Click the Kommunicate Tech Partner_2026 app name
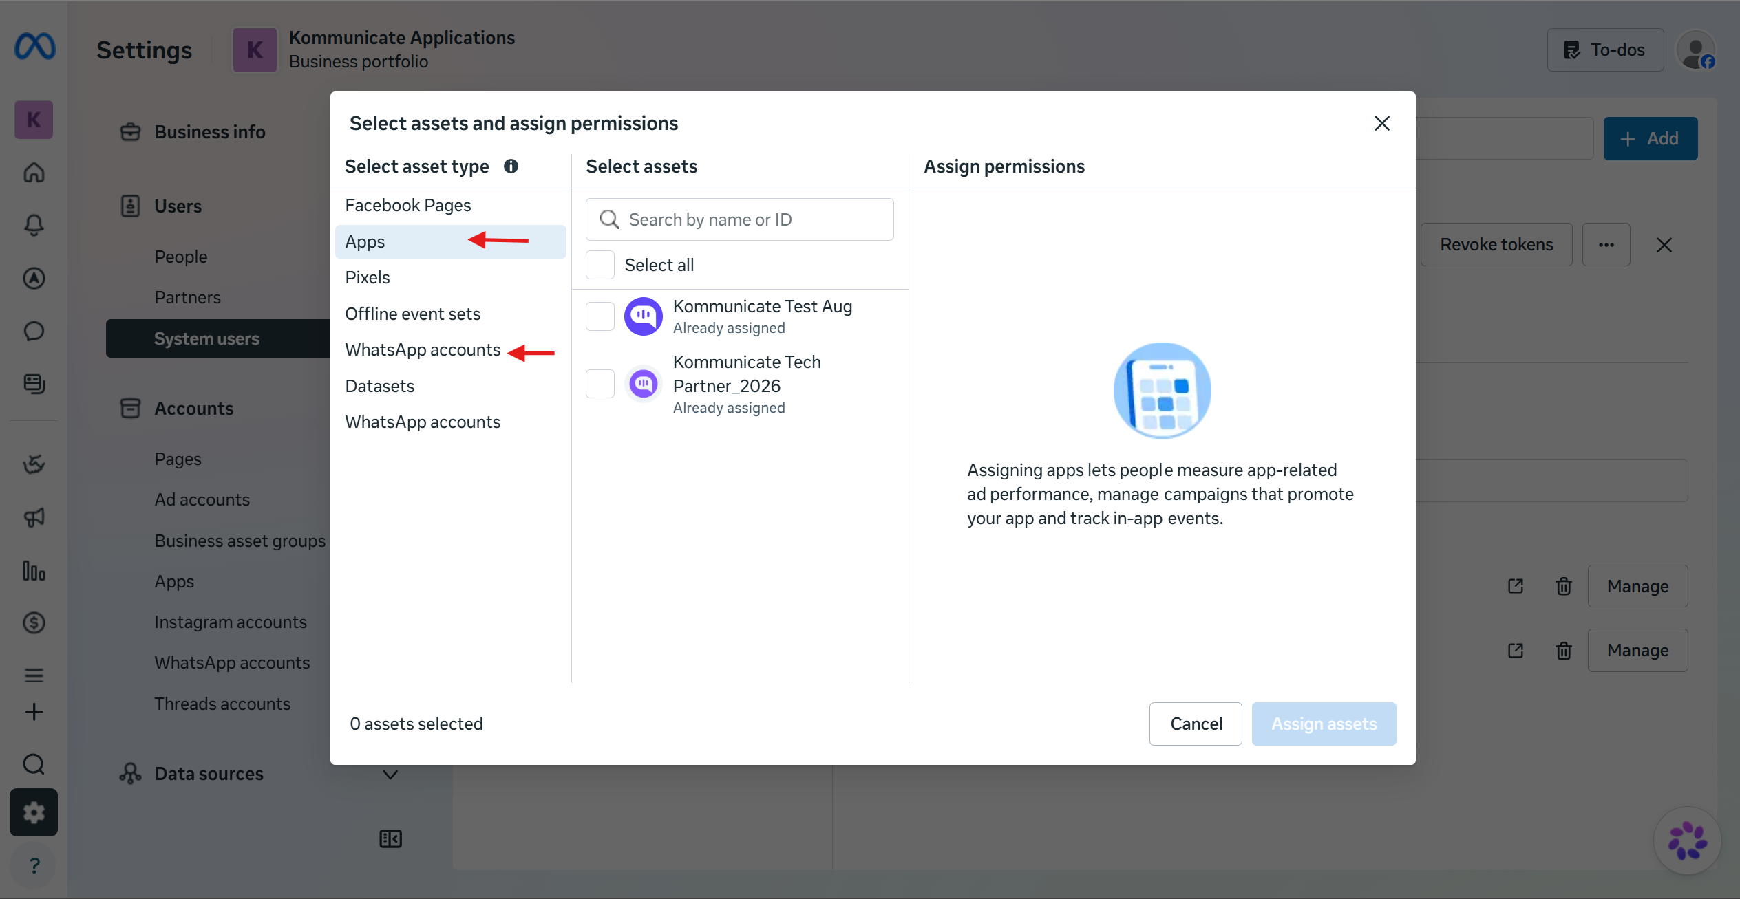 747,373
